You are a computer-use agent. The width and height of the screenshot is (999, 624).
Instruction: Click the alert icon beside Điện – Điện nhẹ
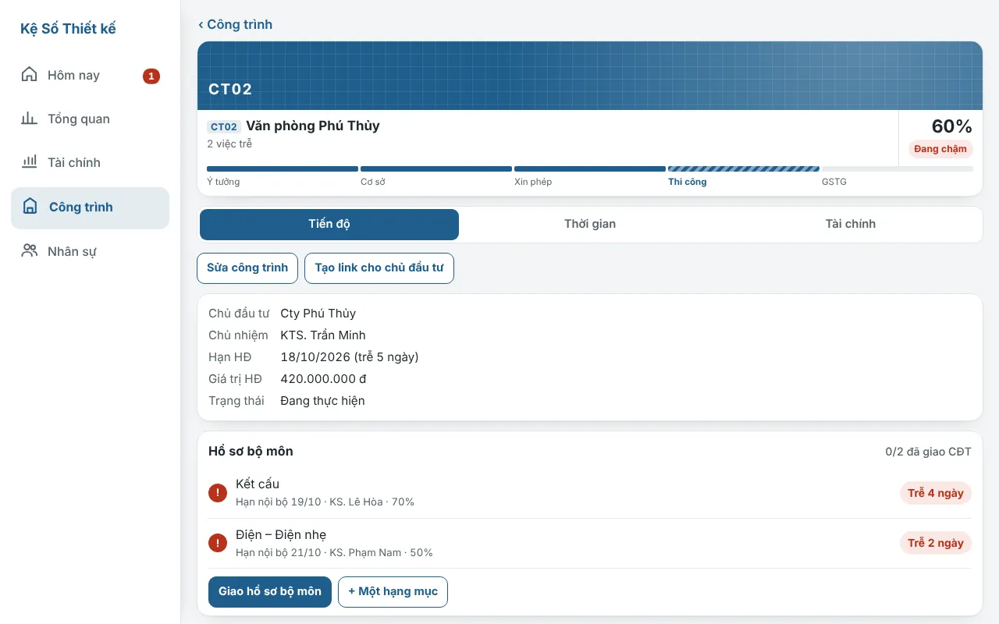coord(218,543)
